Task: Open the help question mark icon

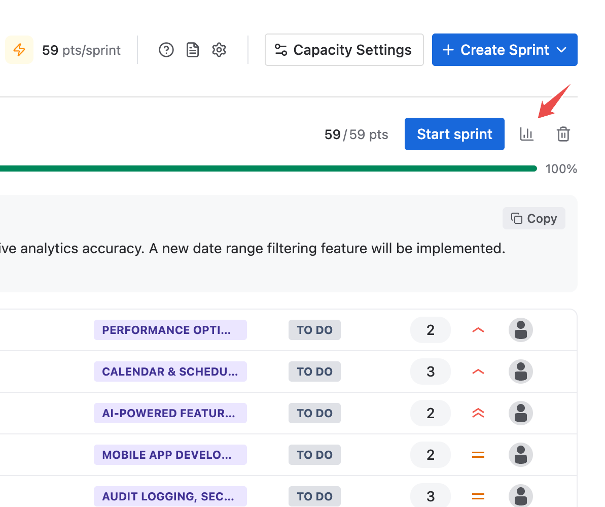Action: pos(166,50)
